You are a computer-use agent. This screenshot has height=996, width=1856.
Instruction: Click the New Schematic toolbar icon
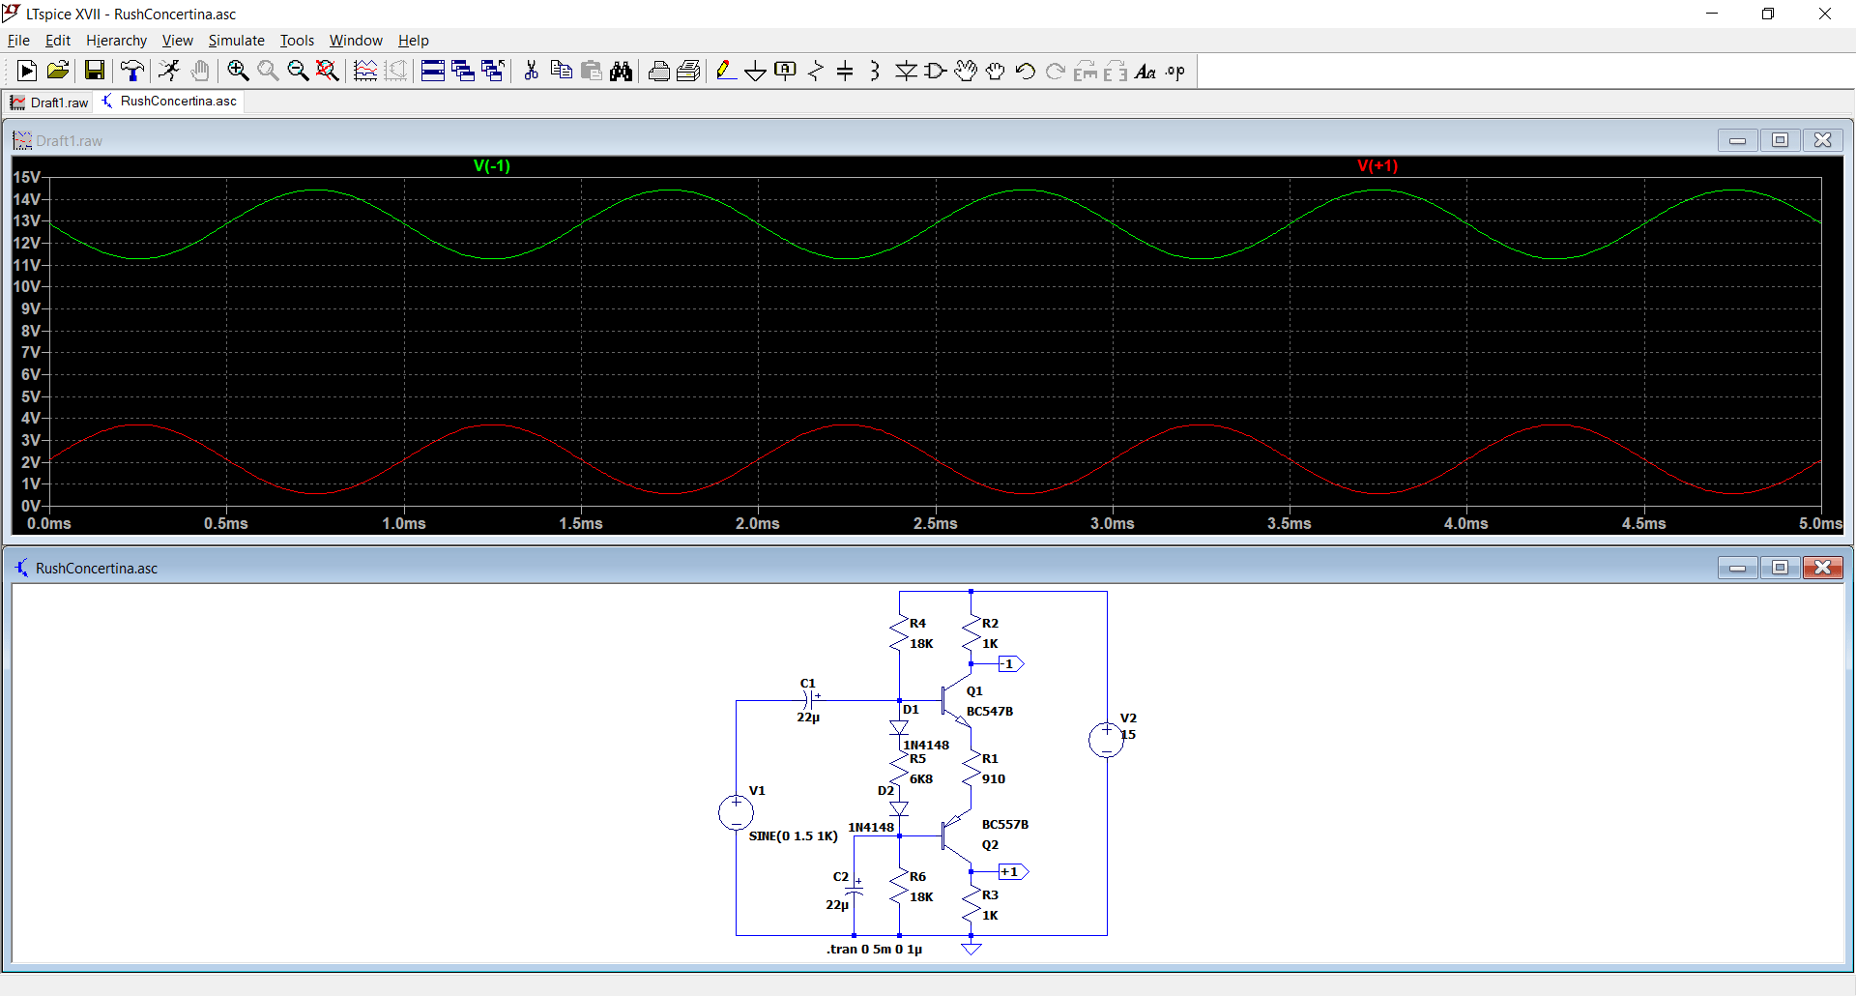[x=27, y=71]
